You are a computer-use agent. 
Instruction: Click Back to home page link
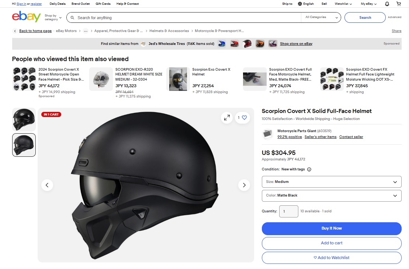(35, 31)
